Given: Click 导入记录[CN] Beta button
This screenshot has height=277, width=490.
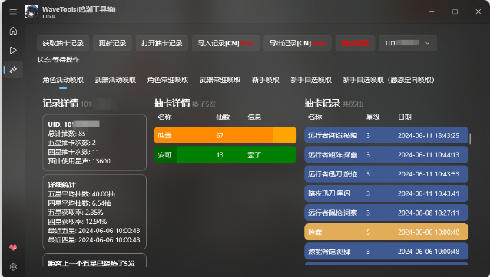Looking at the screenshot, I should pyautogui.click(x=226, y=43).
